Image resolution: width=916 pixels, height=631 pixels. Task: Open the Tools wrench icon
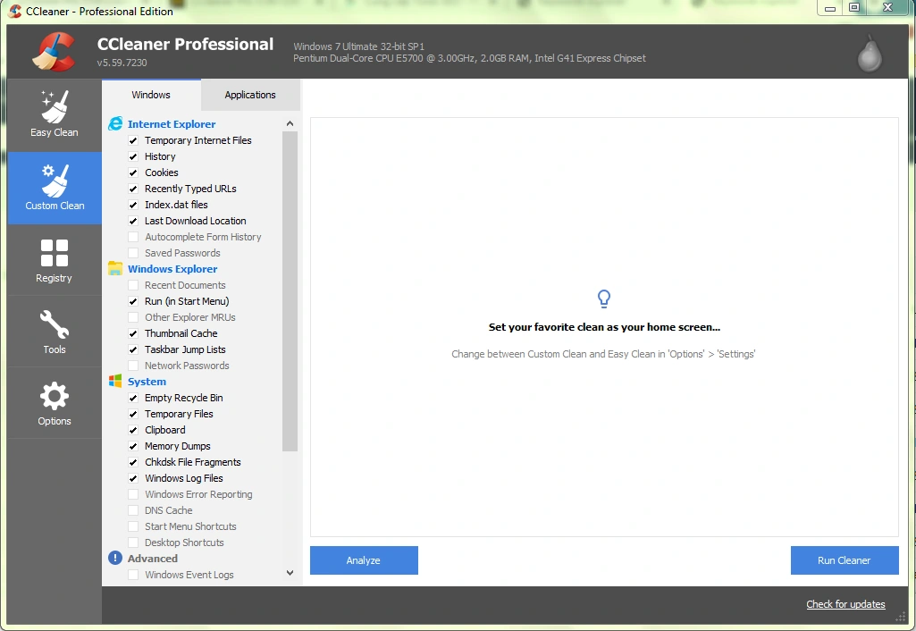(x=55, y=324)
